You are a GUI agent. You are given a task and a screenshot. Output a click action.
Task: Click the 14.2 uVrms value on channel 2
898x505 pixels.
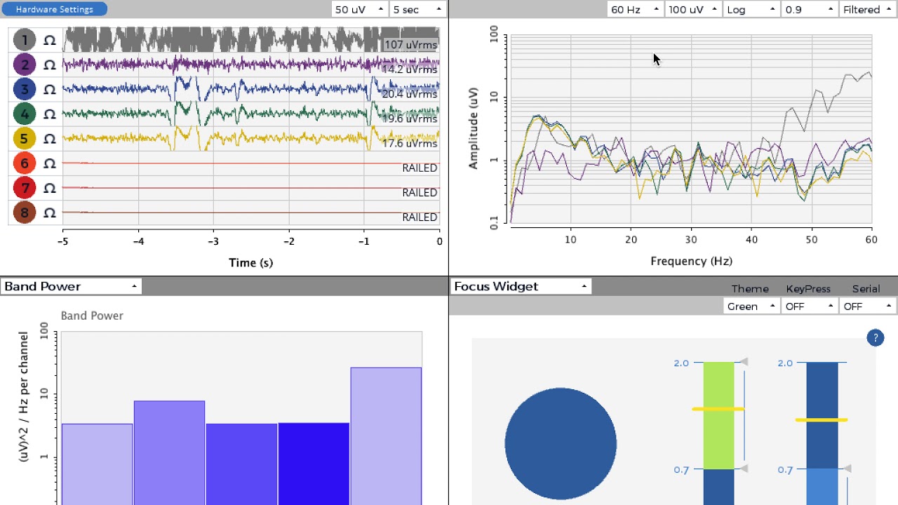tap(410, 69)
